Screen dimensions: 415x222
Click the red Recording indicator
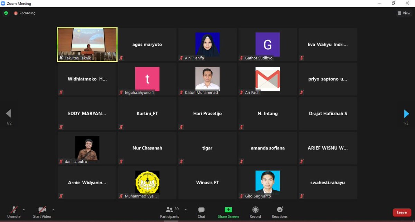tap(25, 13)
